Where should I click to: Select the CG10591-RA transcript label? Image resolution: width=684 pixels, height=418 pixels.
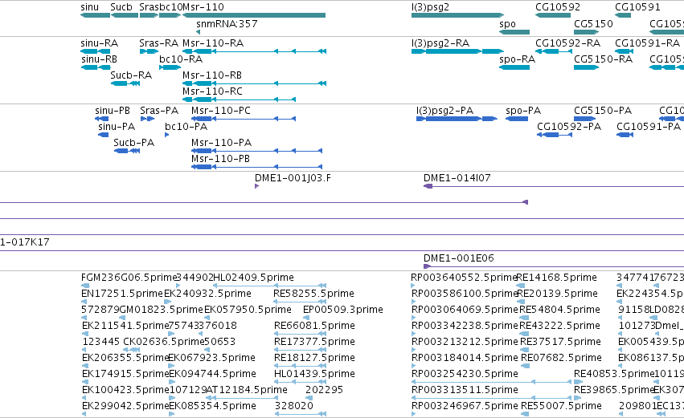click(648, 43)
